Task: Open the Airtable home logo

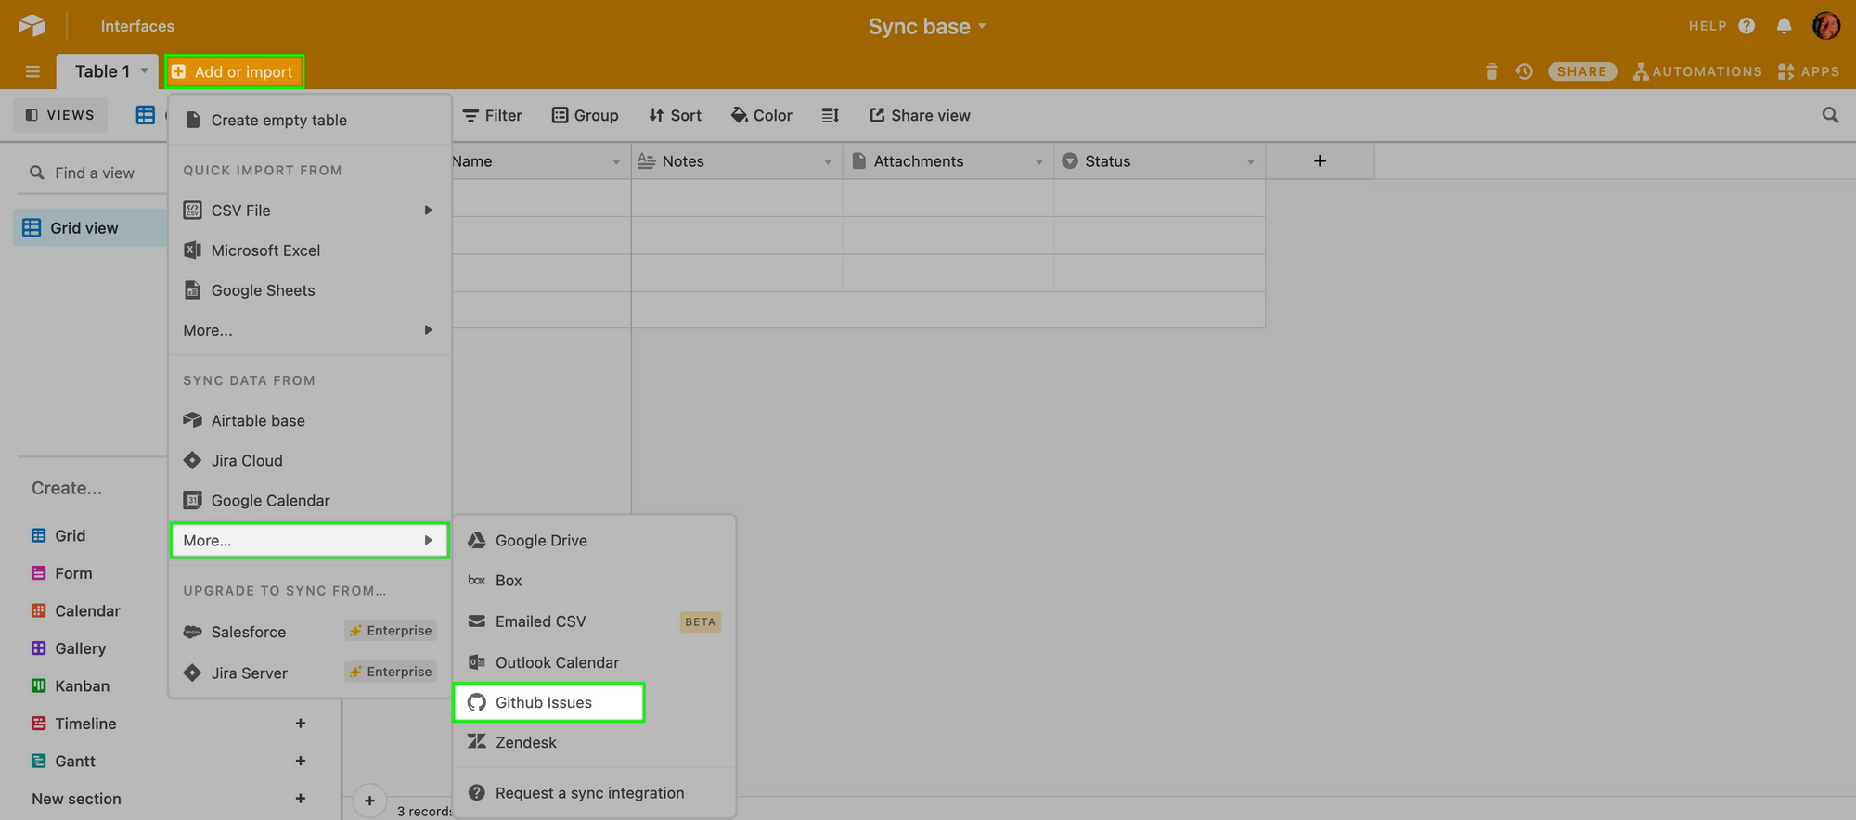Action: click(x=32, y=26)
